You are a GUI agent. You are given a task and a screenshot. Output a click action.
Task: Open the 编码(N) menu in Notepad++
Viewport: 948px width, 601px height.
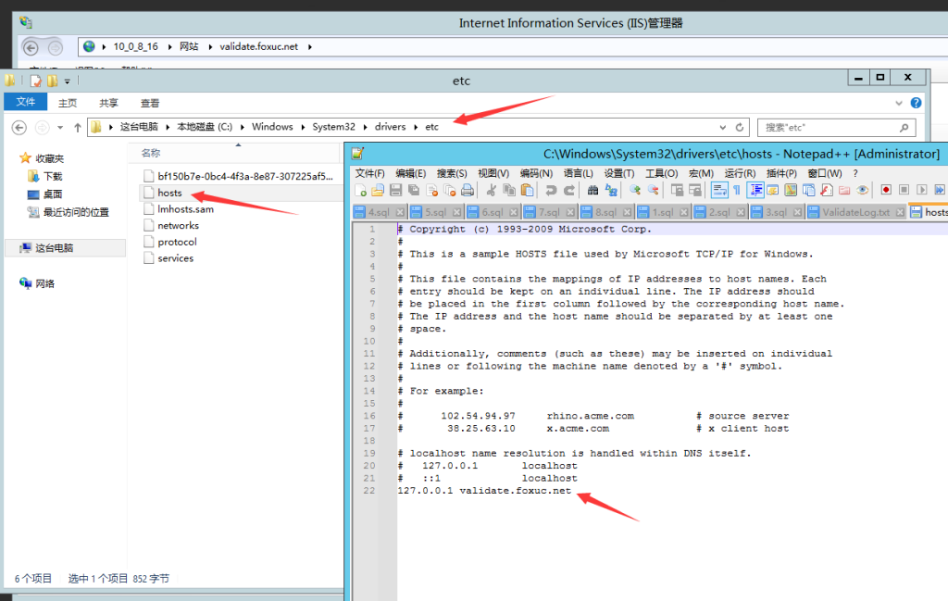click(x=536, y=173)
